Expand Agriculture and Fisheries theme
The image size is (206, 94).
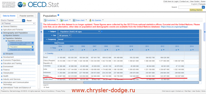click(x=2, y=30)
